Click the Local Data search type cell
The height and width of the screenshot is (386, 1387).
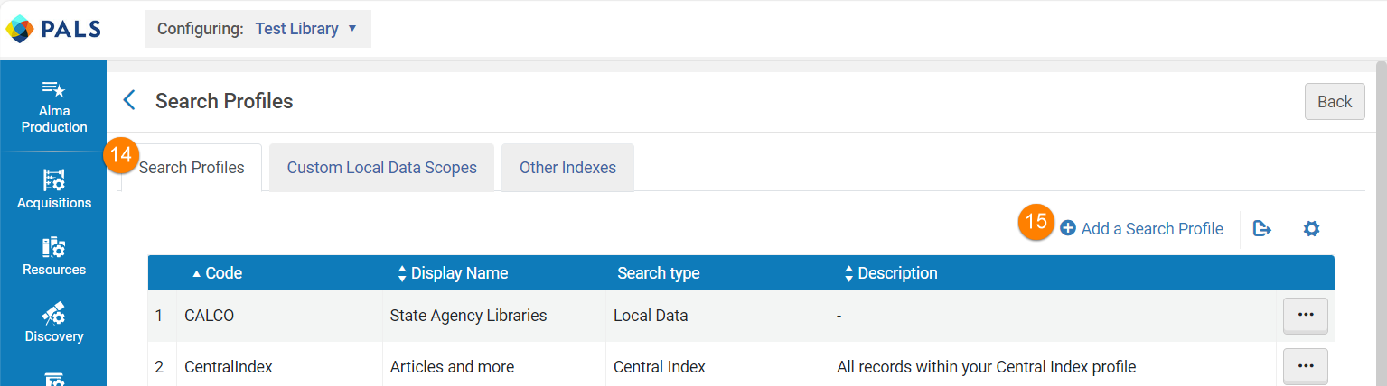(717, 316)
